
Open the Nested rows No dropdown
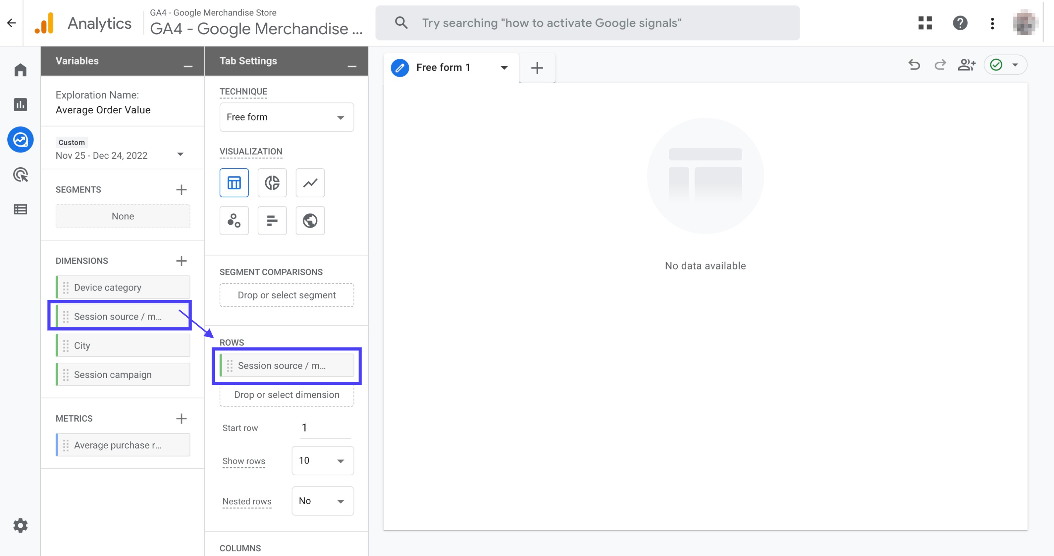click(x=322, y=501)
